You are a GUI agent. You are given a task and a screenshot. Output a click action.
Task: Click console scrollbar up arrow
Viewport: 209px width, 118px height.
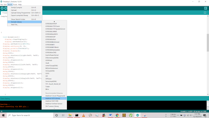point(208,102)
